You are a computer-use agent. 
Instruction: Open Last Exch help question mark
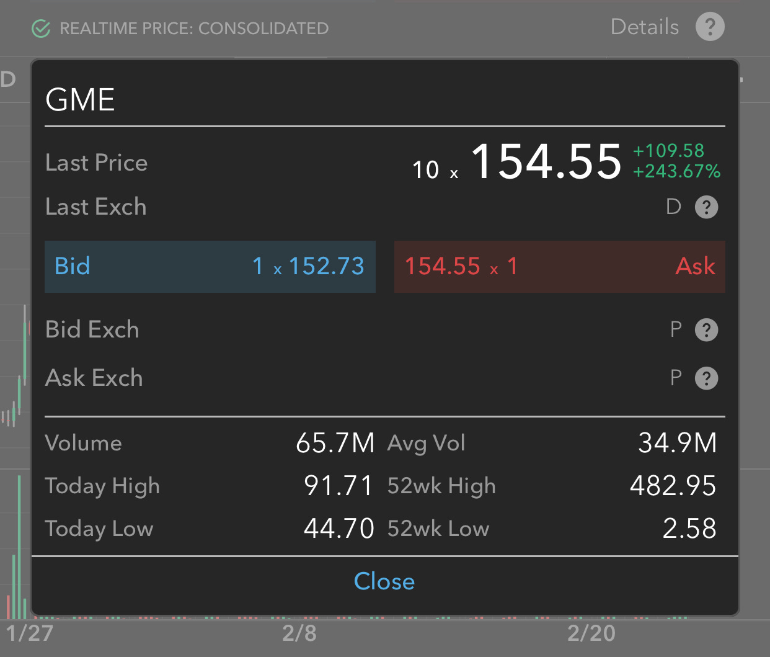tap(706, 207)
